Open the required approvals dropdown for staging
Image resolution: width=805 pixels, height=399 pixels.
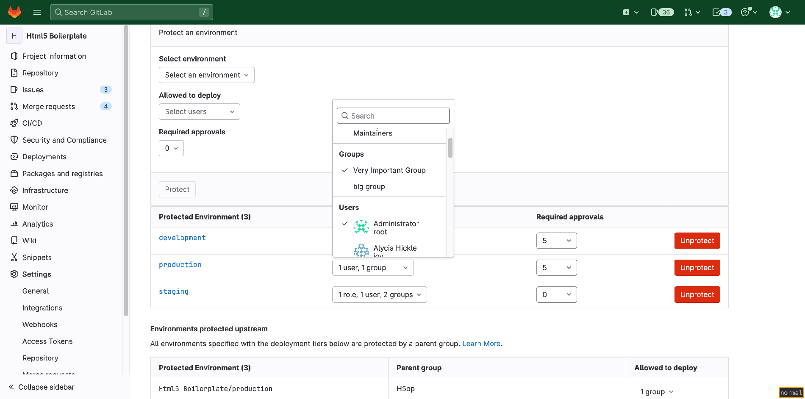pos(556,294)
